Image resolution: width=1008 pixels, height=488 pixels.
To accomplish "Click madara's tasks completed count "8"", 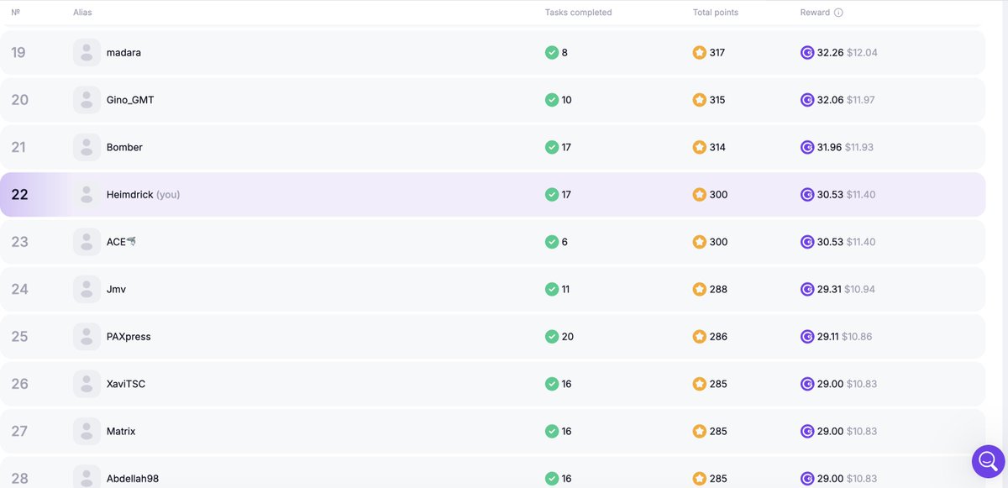I will pyautogui.click(x=564, y=52).
